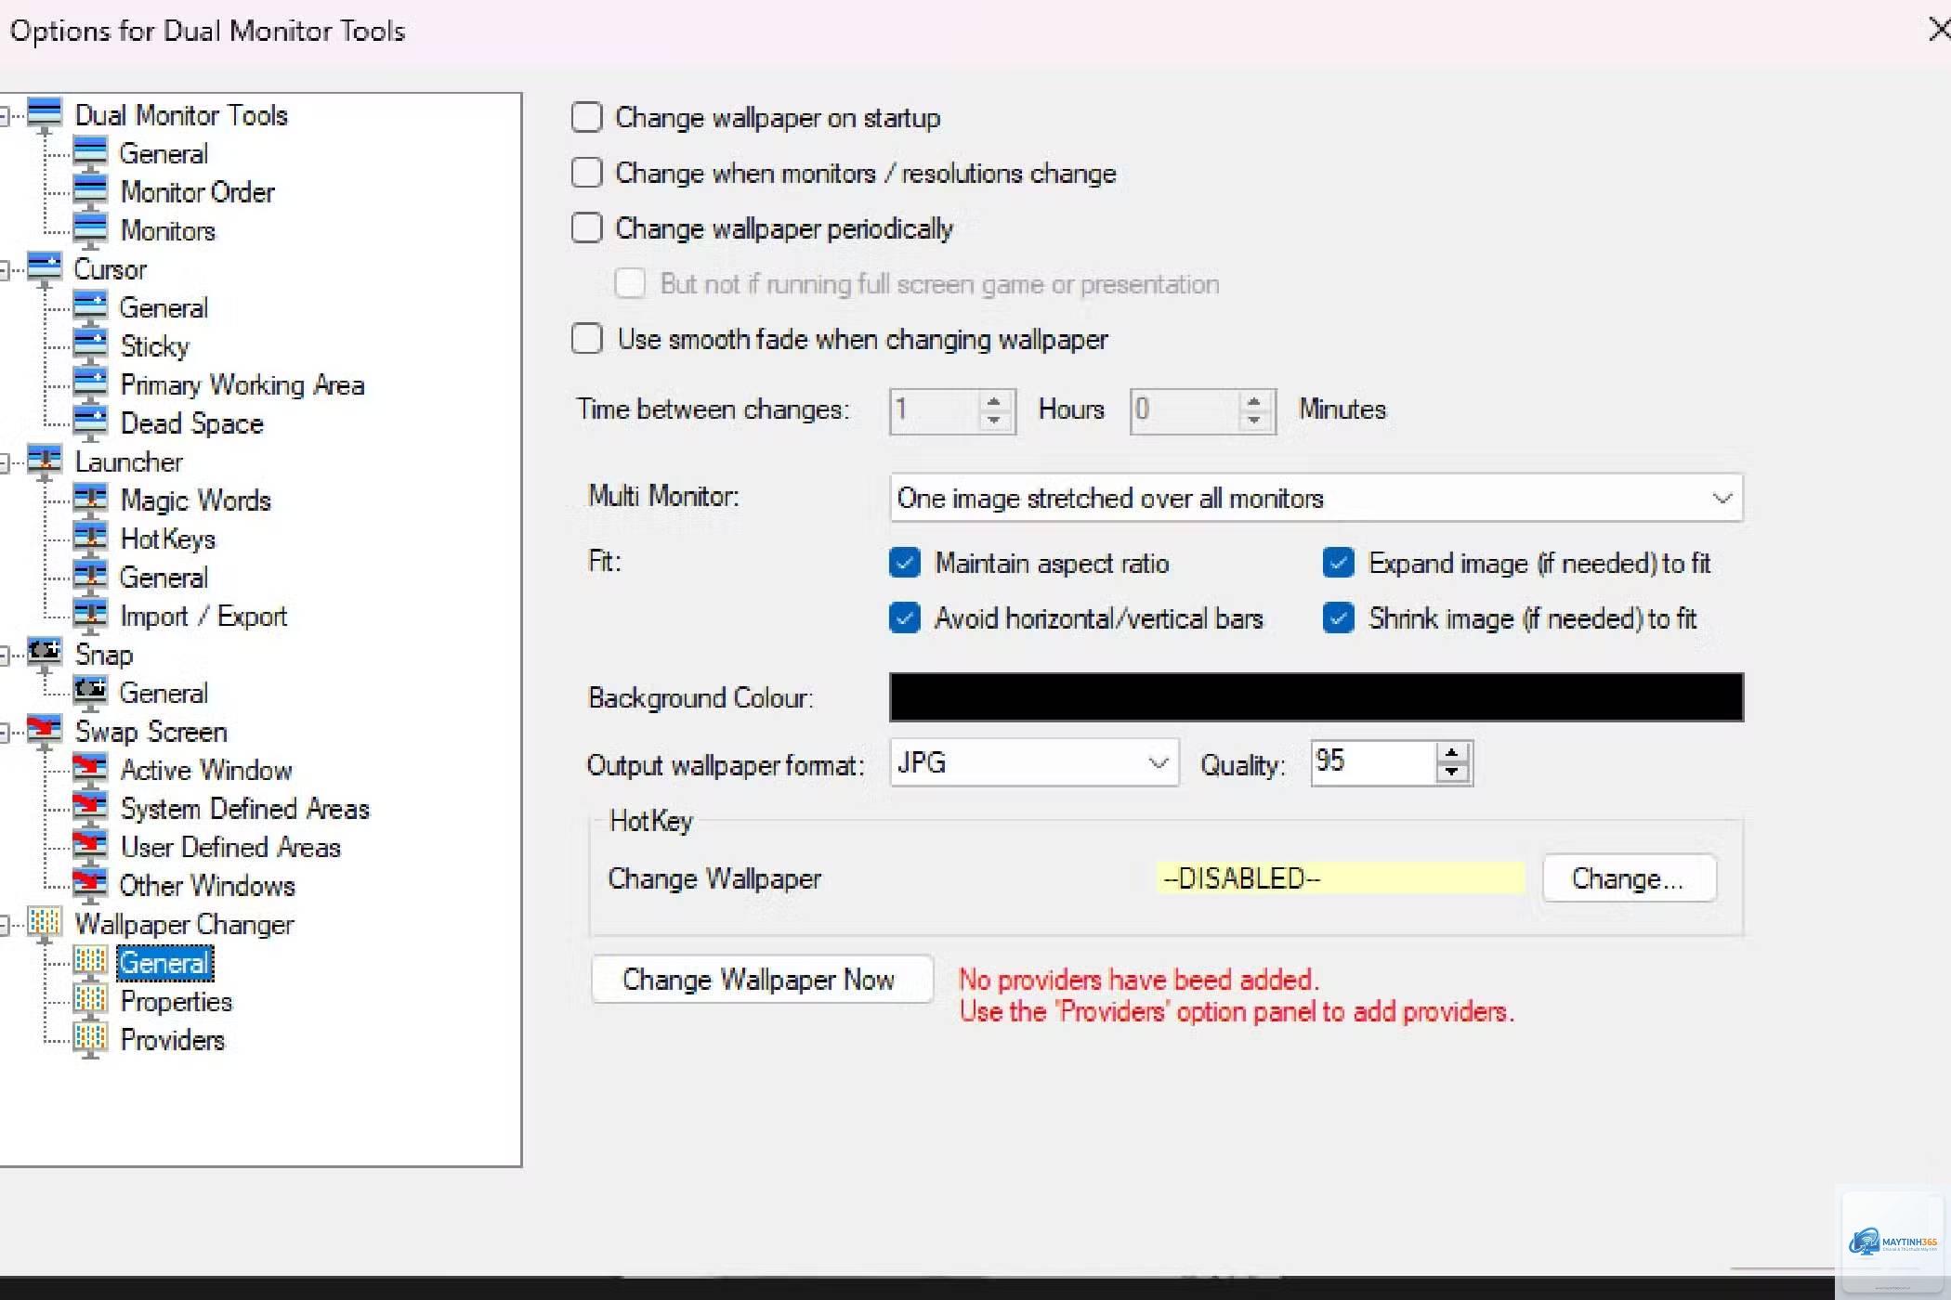Toggle But not if running full screen game
Screen dimensions: 1951x1300
pos(630,283)
